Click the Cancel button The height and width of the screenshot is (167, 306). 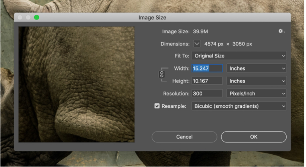pos(184,137)
